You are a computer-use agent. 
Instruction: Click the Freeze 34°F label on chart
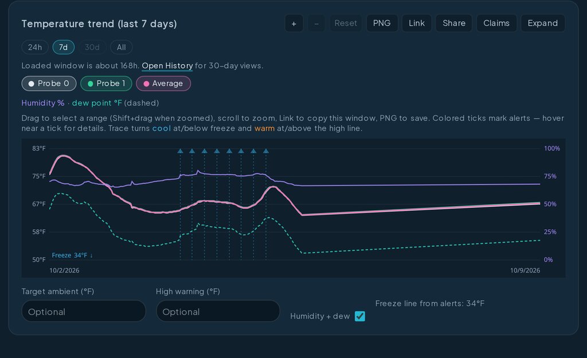click(72, 255)
